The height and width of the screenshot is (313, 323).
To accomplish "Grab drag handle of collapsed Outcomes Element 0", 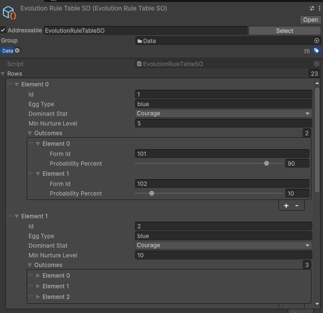I will [31, 275].
